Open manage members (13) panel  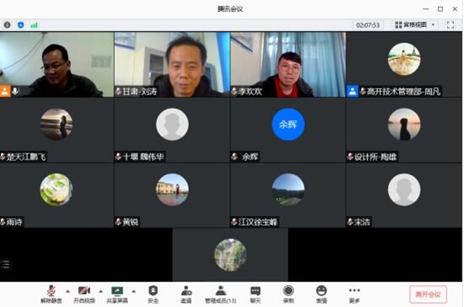point(220,294)
